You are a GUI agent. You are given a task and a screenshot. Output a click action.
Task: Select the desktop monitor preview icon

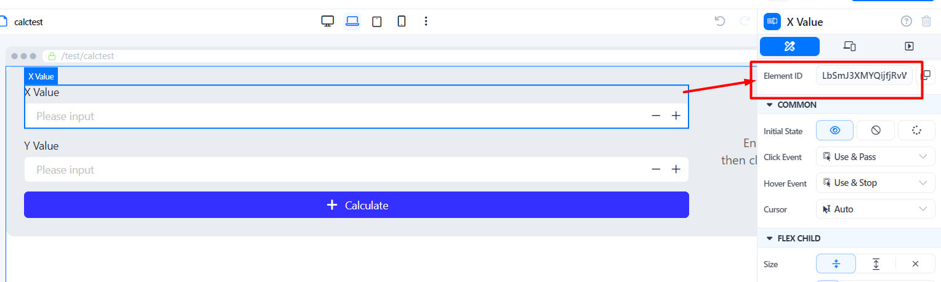click(328, 22)
